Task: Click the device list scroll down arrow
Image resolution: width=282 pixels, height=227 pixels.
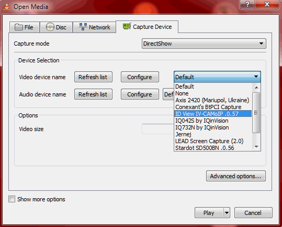Action: [256, 147]
